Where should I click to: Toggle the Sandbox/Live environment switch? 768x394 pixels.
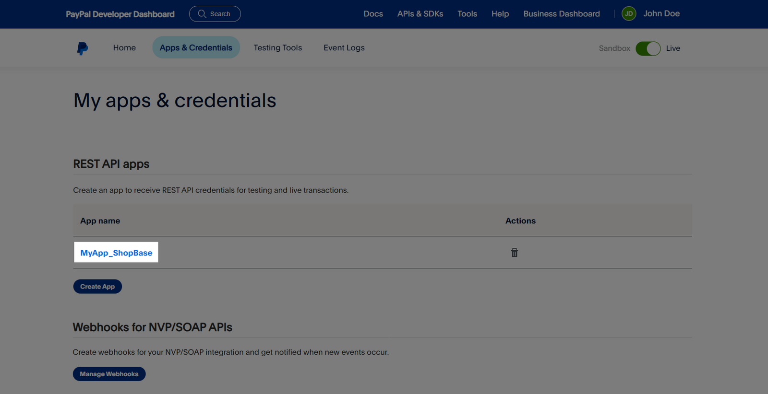[x=648, y=48]
